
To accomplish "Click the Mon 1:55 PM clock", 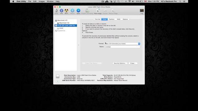I will pos(153,1).
